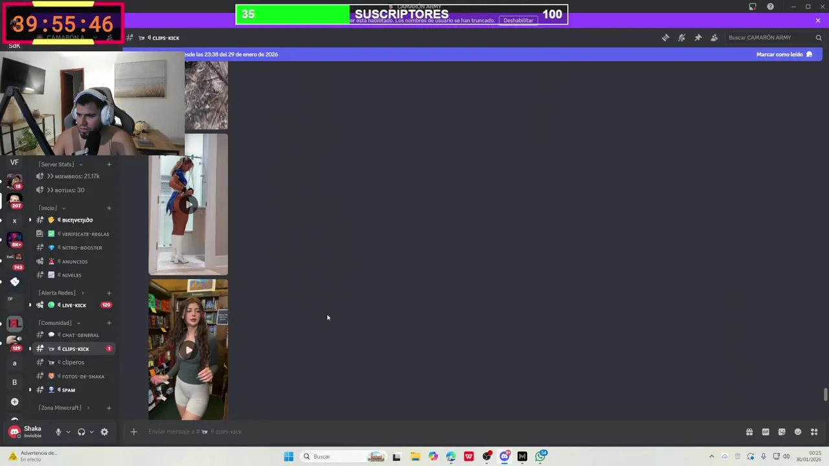
Task: Show hidden system tray icons chevron
Action: [x=711, y=456]
